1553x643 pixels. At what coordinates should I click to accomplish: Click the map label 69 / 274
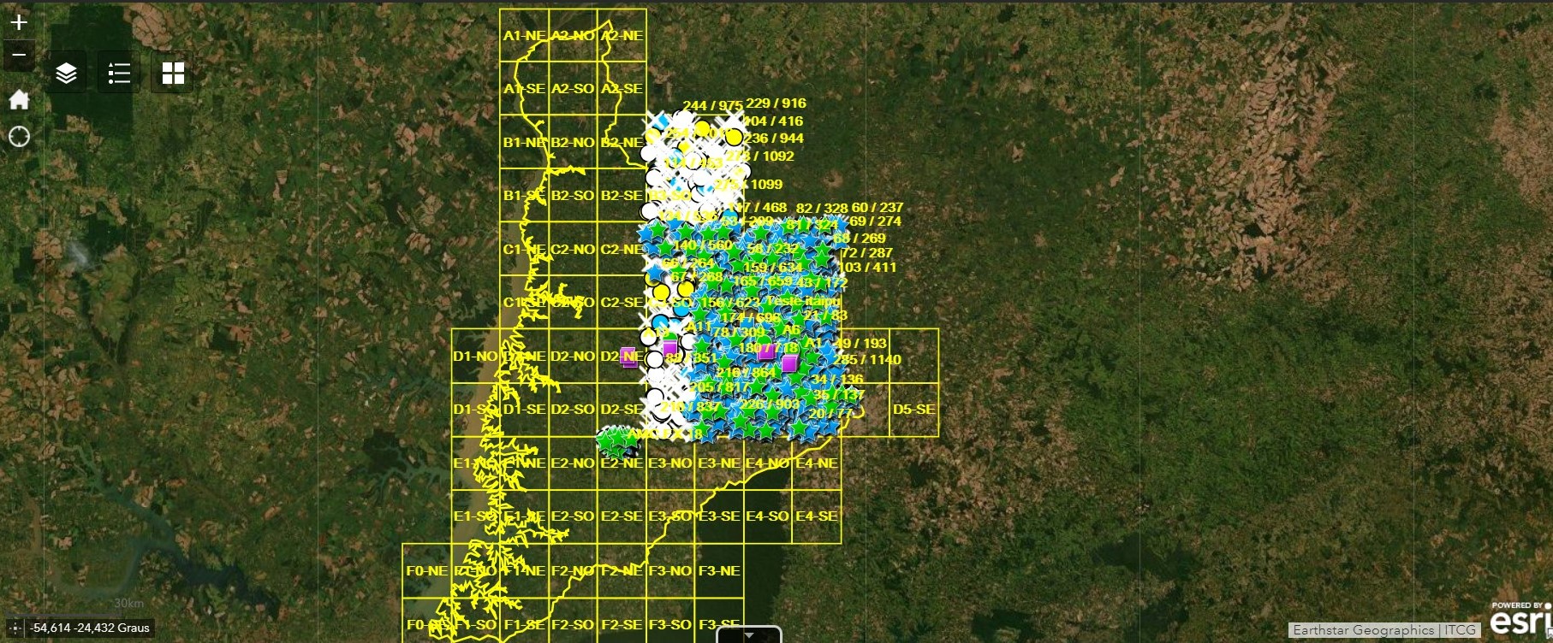tap(875, 221)
